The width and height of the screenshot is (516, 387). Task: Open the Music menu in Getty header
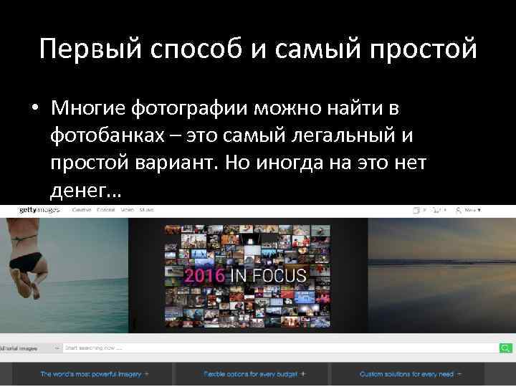point(146,209)
